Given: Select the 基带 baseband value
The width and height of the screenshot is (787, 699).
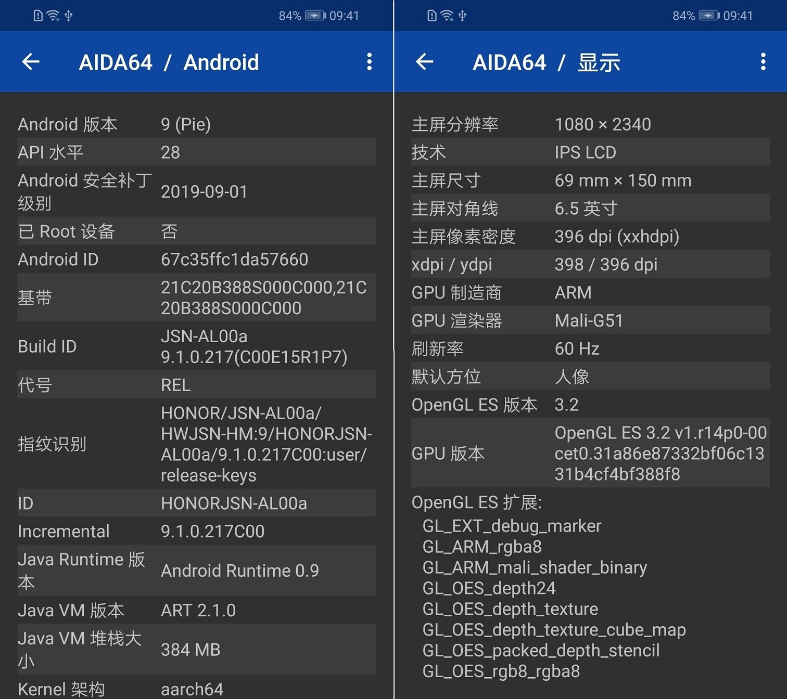Looking at the screenshot, I should 264,297.
